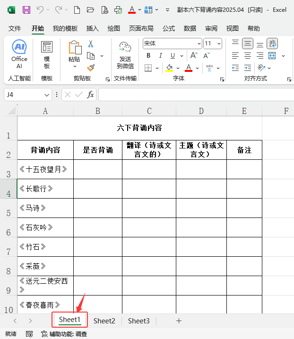The image size is (294, 339).
Task: Save the workbook with the Save icon
Action: 26,10
